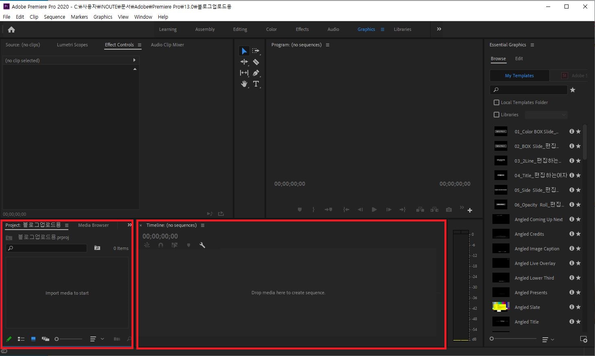Select the Pen tool
The width and height of the screenshot is (595, 356).
point(256,73)
